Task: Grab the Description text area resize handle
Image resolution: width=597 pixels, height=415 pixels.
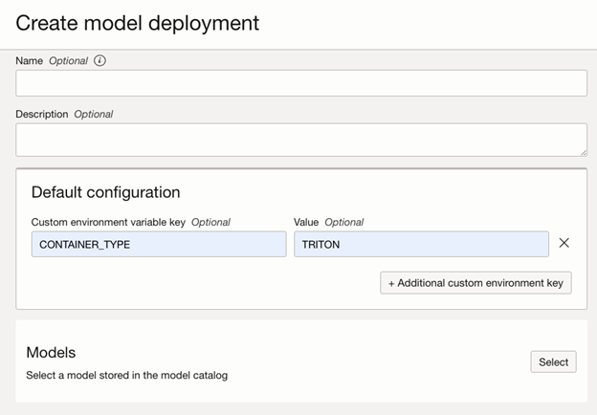Action: click(583, 152)
